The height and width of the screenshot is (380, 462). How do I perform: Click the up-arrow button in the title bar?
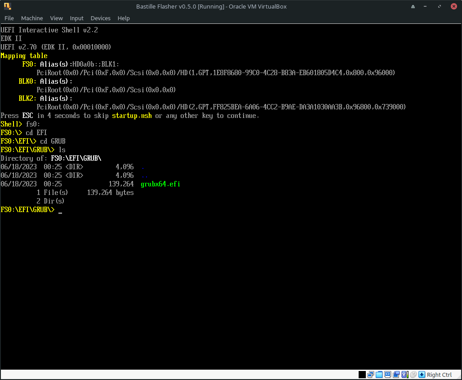pyautogui.click(x=413, y=6)
